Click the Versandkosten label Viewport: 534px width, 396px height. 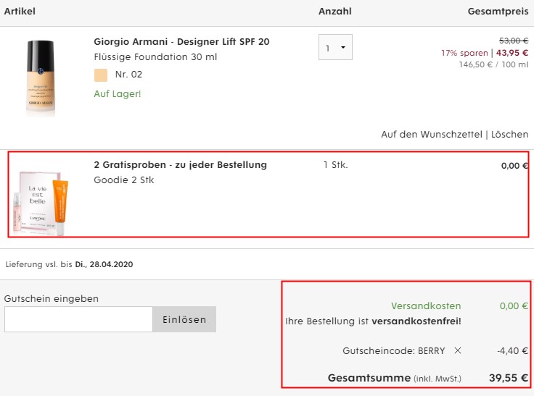pyautogui.click(x=426, y=306)
